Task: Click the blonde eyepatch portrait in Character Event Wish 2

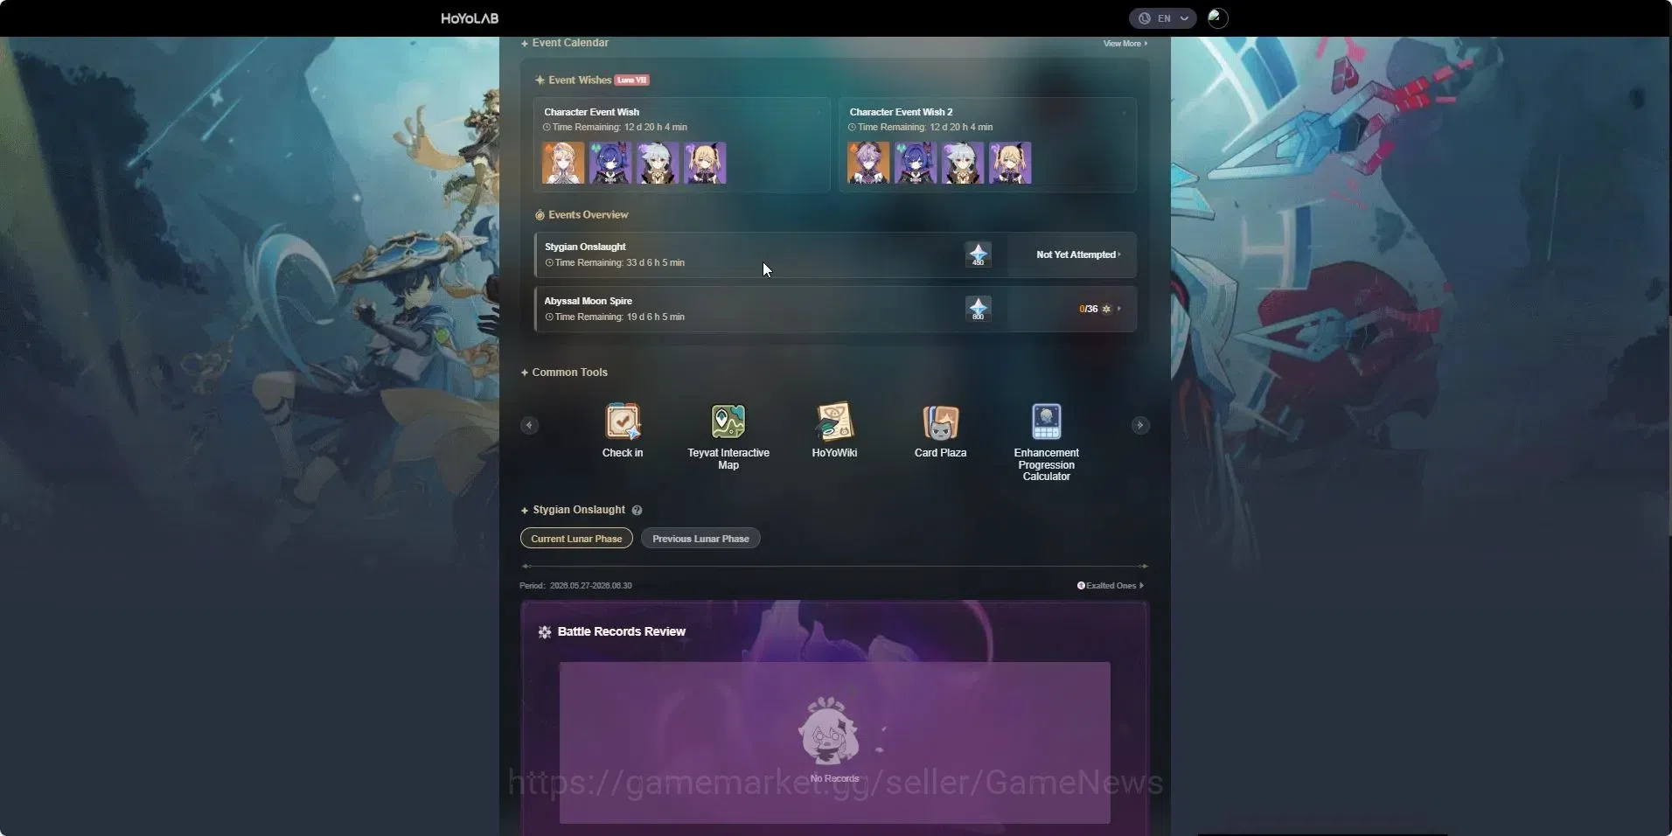Action: pos(1010,164)
